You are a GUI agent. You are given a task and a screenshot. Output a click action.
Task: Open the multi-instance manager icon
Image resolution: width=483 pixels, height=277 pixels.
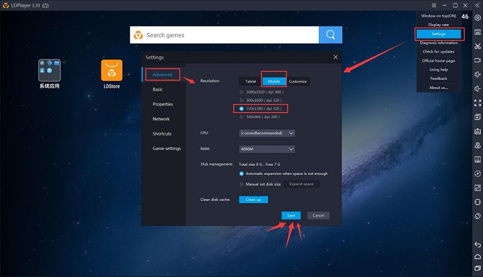[x=478, y=117]
